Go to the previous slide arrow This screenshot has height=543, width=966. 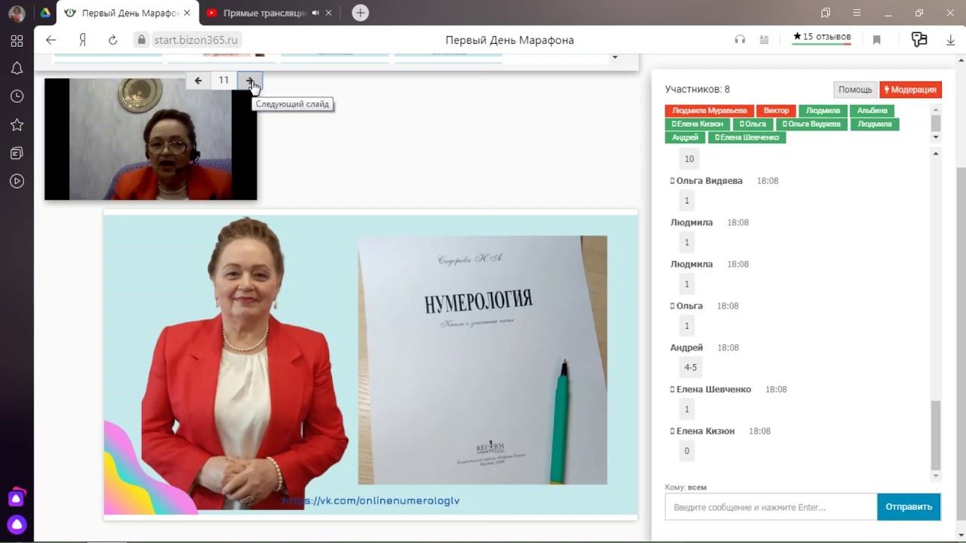click(198, 81)
